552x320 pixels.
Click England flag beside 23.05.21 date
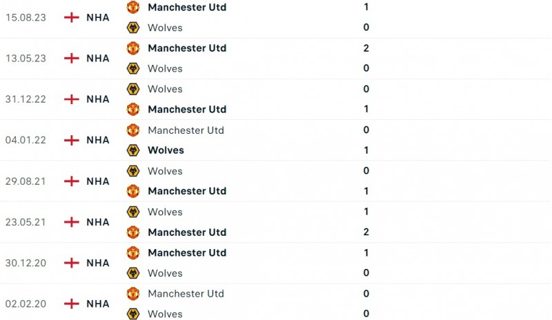click(72, 222)
